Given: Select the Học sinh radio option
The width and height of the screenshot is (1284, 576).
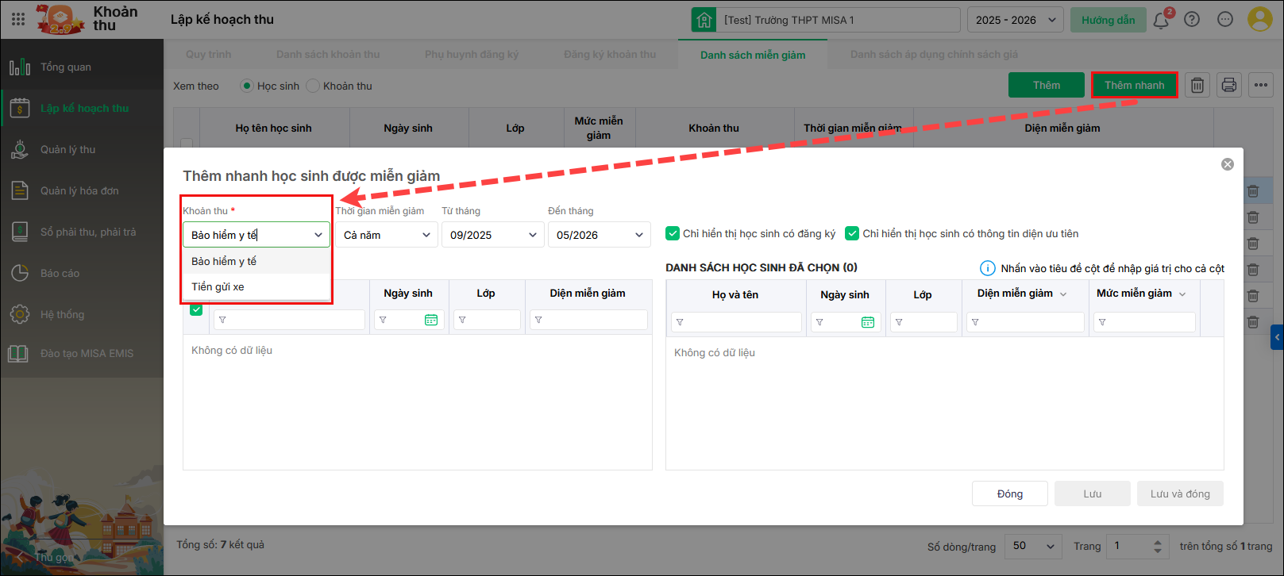Looking at the screenshot, I should coord(247,86).
